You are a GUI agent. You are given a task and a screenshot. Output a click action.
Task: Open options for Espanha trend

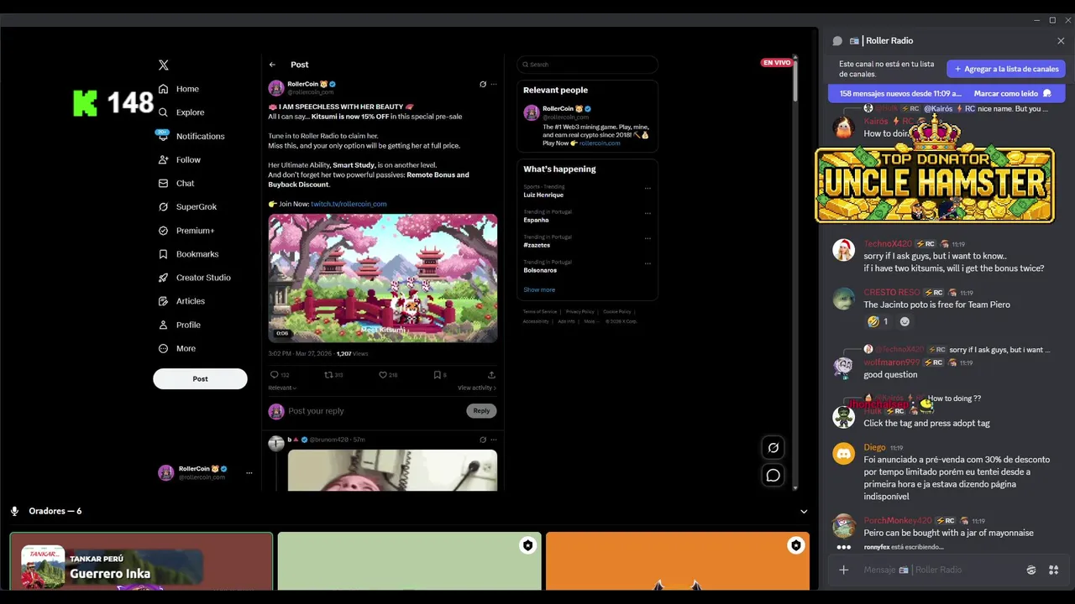[x=648, y=213]
